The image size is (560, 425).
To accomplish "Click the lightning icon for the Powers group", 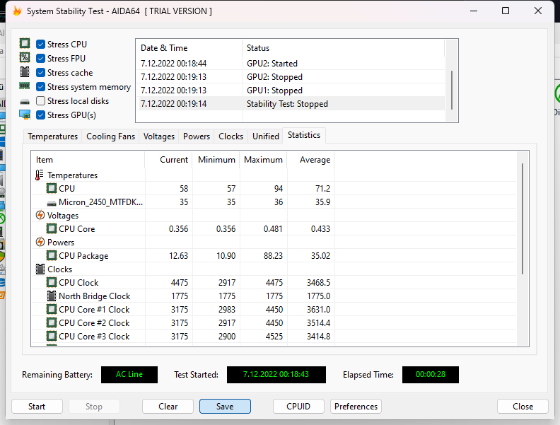I will click(40, 242).
